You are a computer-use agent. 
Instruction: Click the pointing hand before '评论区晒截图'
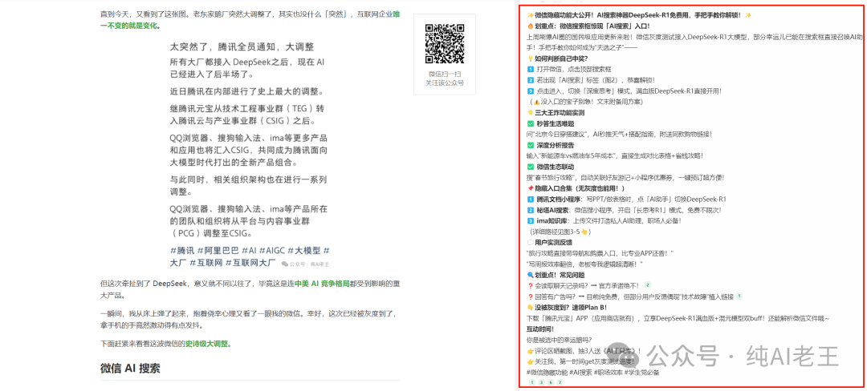tap(531, 350)
